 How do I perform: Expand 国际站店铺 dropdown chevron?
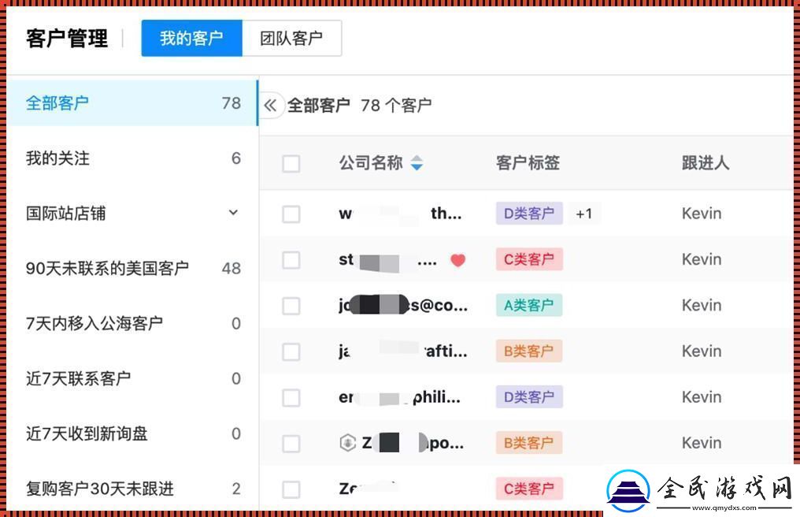[233, 213]
